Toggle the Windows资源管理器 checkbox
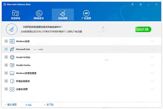Screen dimensions: 163x109 pyautogui.click(x=6, y=73)
